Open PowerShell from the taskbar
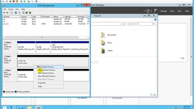 coord(21,107)
